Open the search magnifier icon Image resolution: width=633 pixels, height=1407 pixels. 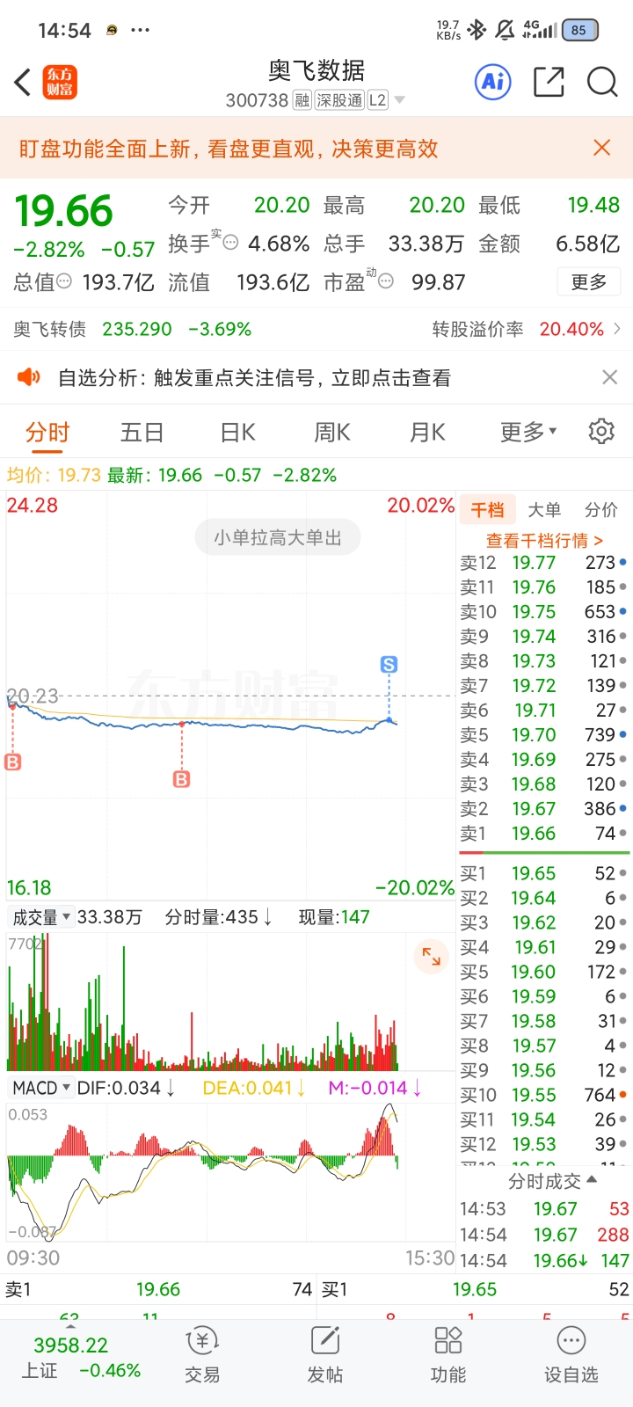pyautogui.click(x=602, y=82)
